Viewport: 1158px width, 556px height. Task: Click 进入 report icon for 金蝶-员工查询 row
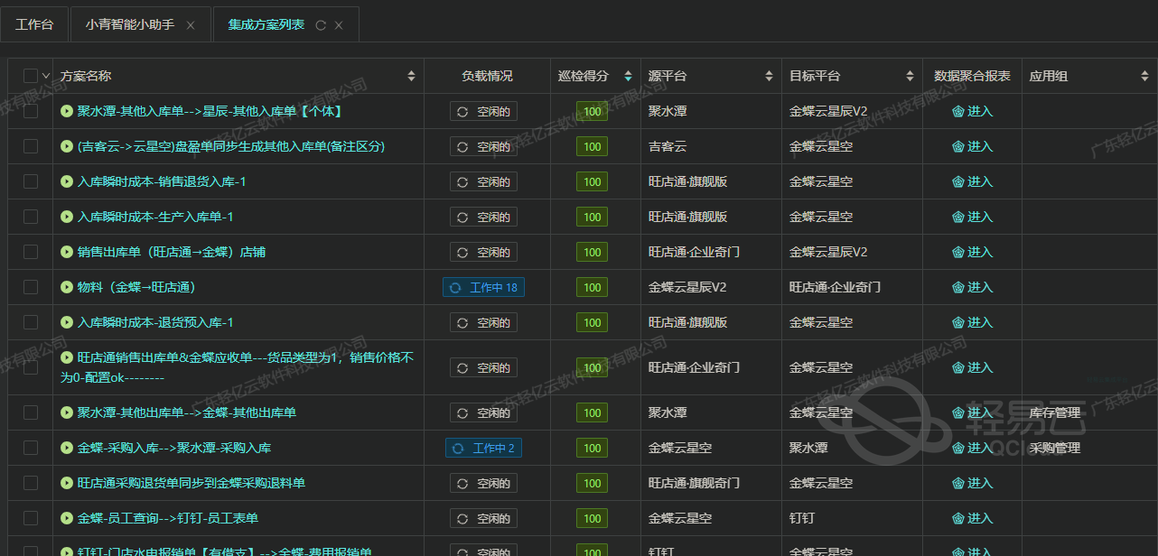click(x=958, y=518)
